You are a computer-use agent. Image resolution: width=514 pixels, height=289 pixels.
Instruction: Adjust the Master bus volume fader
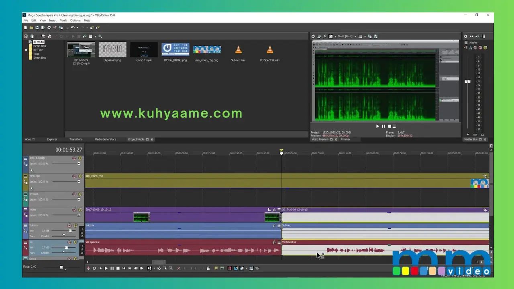click(467, 81)
